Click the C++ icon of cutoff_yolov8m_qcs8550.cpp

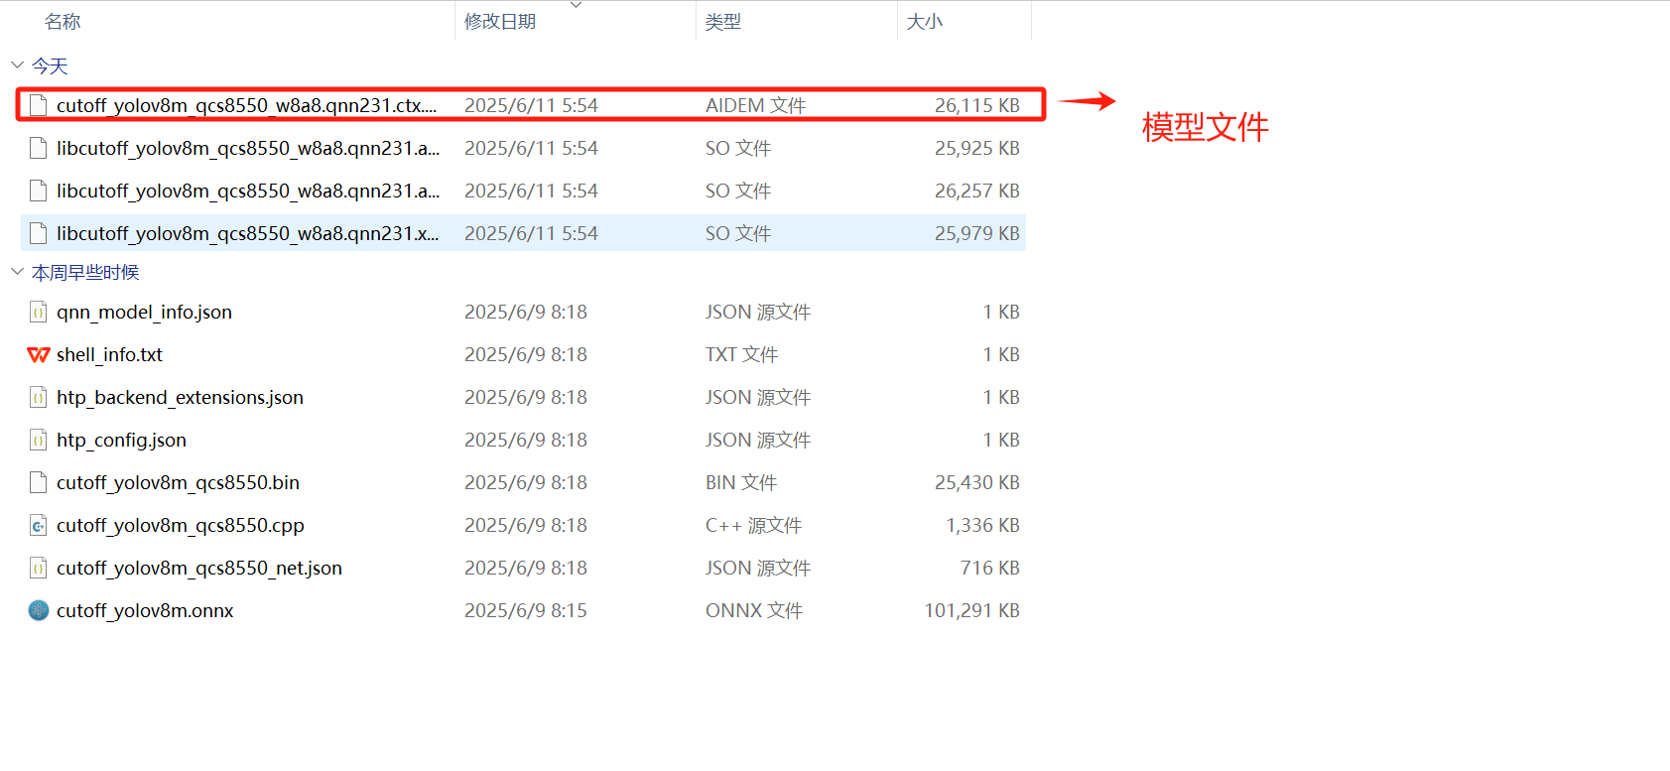[x=38, y=525]
